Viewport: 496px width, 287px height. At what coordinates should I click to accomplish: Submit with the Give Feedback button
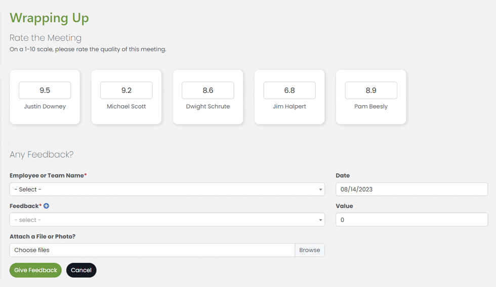click(x=35, y=270)
